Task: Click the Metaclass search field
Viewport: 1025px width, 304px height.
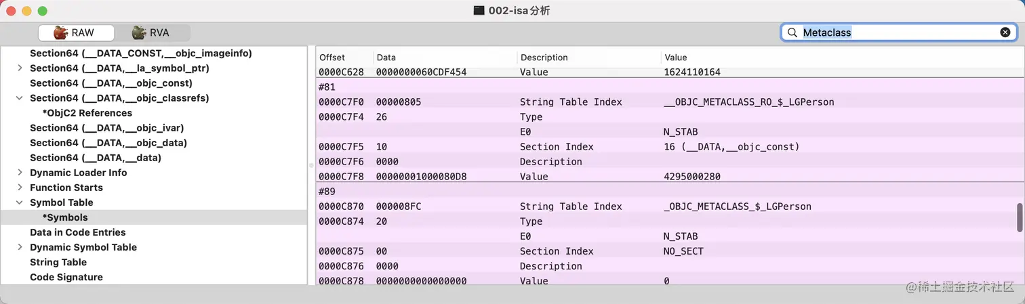Action: [x=895, y=32]
